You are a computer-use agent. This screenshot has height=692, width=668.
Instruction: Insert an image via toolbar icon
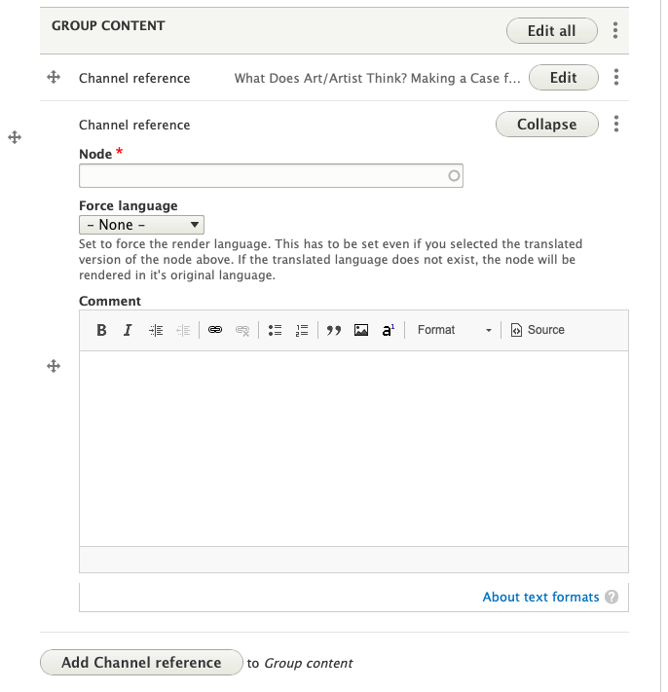(x=361, y=330)
